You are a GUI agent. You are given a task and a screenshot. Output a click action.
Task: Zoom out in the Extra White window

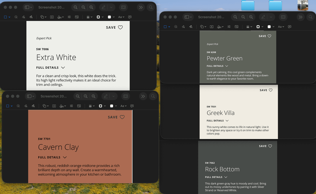pos(75,7)
